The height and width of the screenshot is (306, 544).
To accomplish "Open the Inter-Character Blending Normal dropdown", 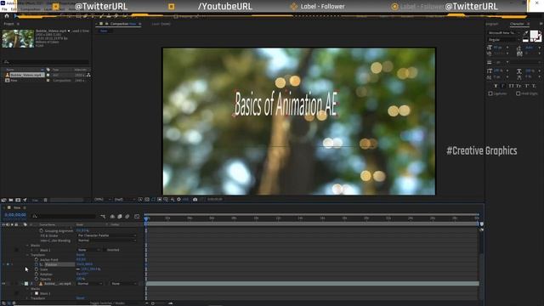I will pyautogui.click(x=107, y=241).
